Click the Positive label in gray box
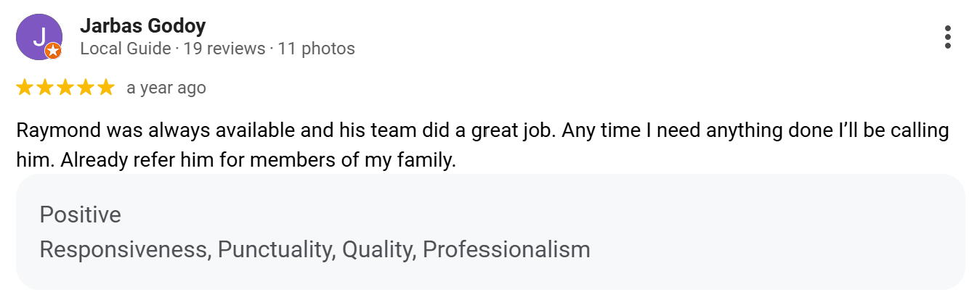 81,215
